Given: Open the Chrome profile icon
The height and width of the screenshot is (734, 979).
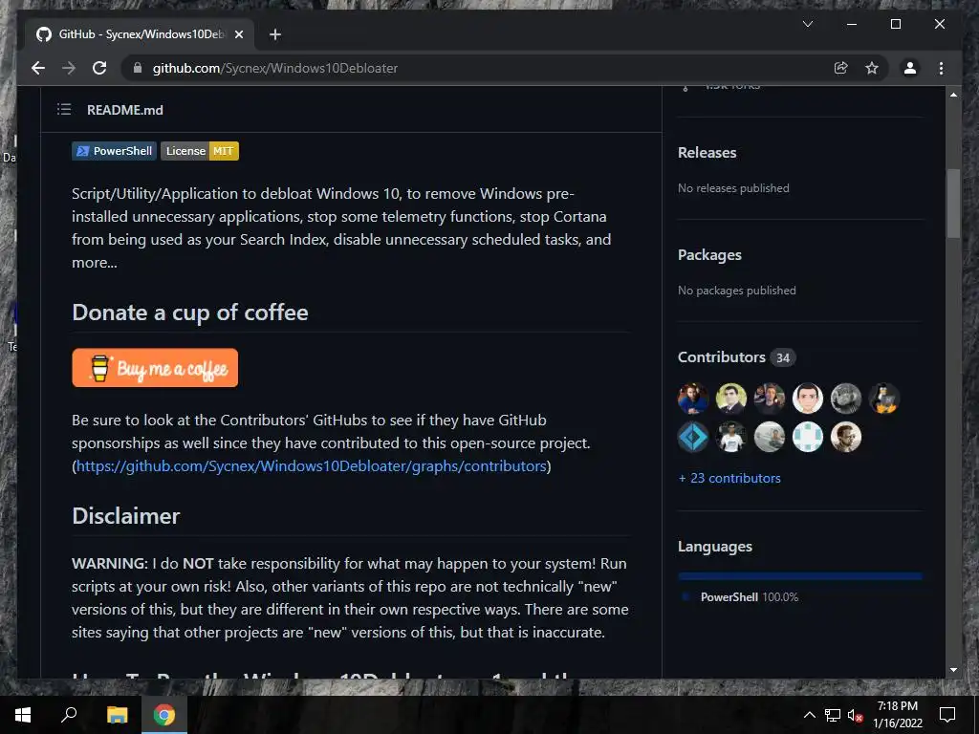Looking at the screenshot, I should (910, 68).
